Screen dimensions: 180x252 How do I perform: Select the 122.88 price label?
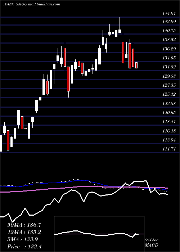pos(169,104)
